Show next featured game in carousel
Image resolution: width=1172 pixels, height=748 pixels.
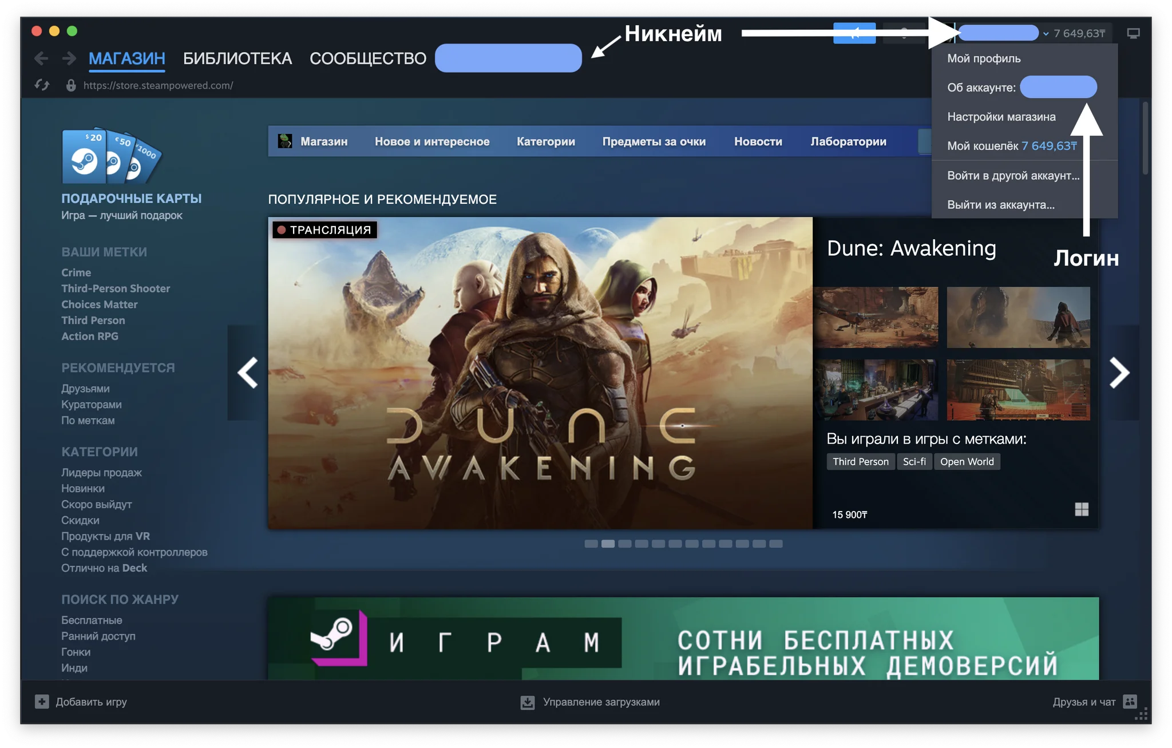point(1119,373)
